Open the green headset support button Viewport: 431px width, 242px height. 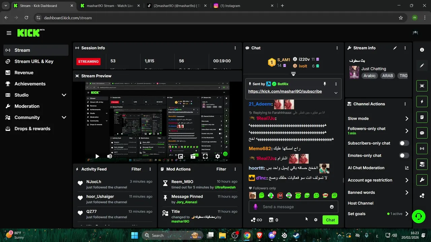tap(419, 216)
